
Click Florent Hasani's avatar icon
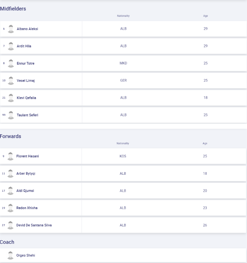pyautogui.click(x=11, y=156)
